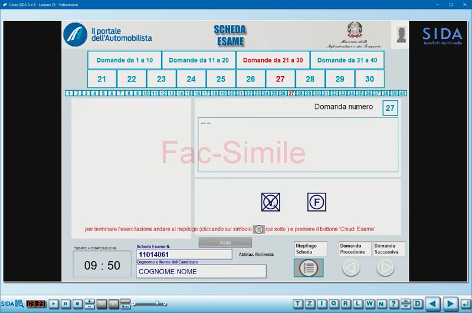The image size is (472, 313).
Task: Open the Riepilogo Scheda list icon
Action: pos(309,268)
